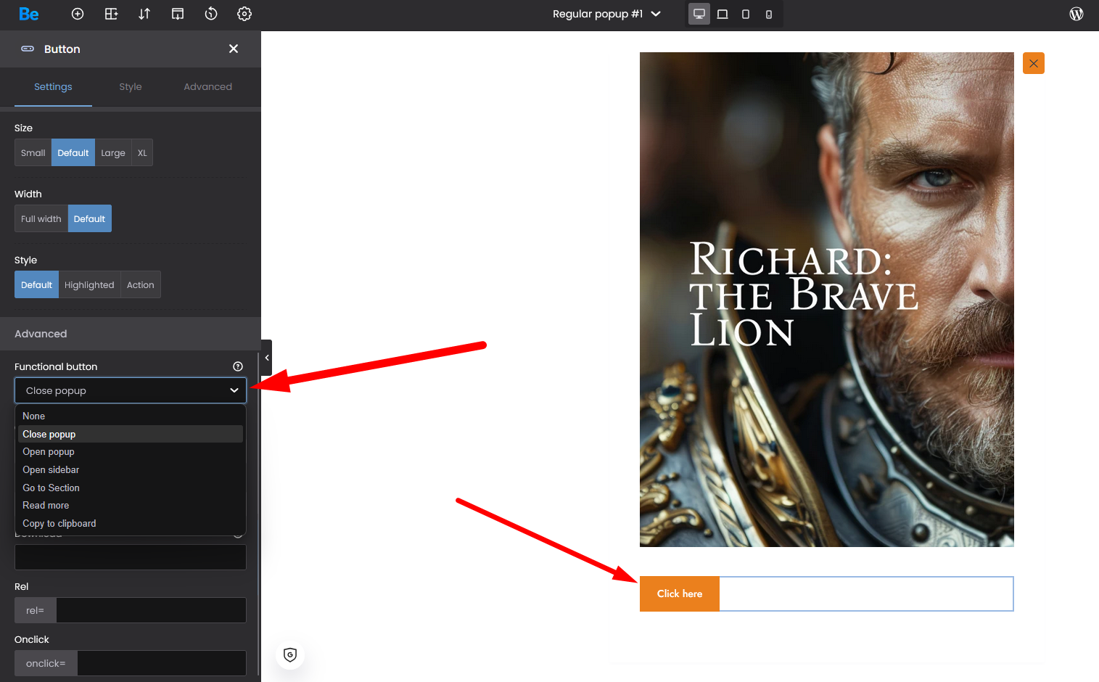Set button size to Large
The width and height of the screenshot is (1099, 682).
click(x=113, y=153)
